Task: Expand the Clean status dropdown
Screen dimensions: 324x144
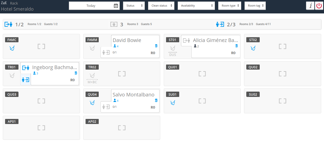Action: [161, 6]
